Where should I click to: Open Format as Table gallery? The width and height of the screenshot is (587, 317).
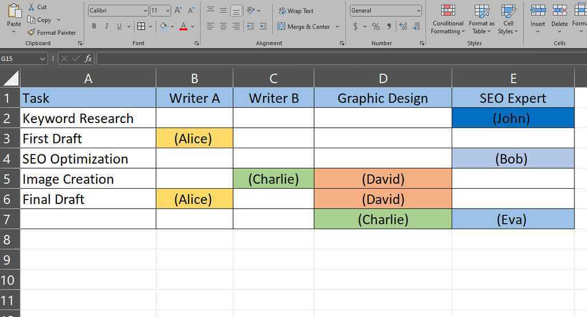[481, 19]
